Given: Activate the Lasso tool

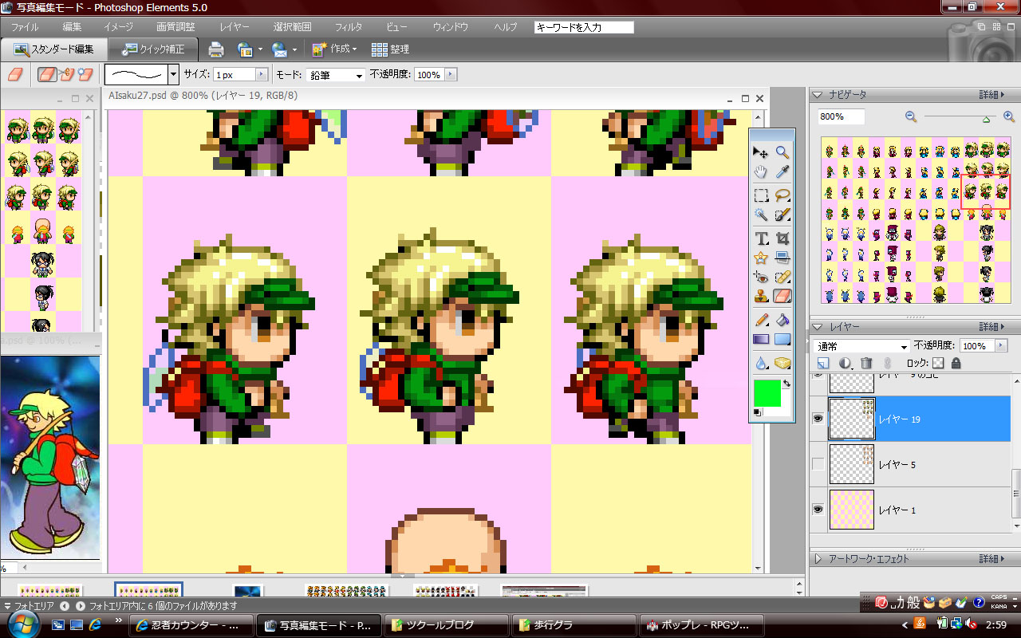Looking at the screenshot, I should tap(783, 195).
